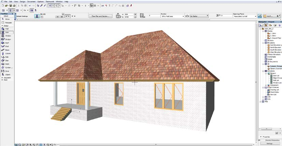Screen dimensions: 282x146
Task: Select the Column tool
Action: coord(6,54)
